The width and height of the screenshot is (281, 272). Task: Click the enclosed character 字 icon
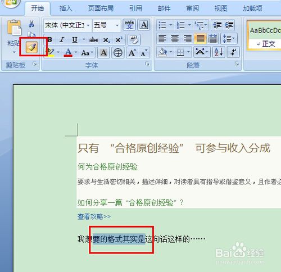118,53
